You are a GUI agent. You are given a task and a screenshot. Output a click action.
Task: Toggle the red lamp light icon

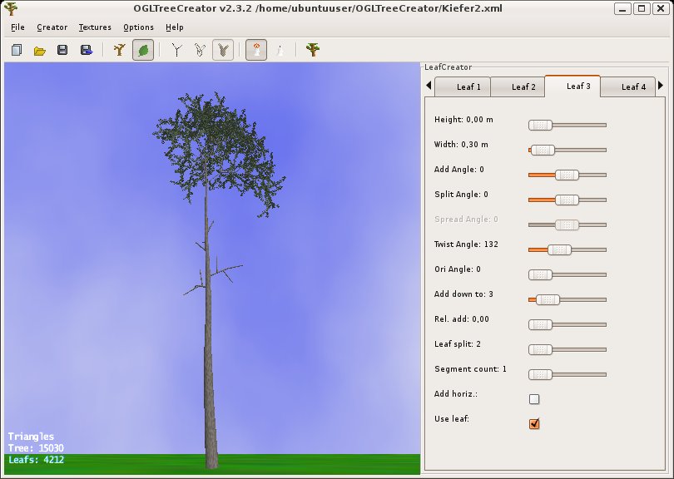click(x=256, y=50)
